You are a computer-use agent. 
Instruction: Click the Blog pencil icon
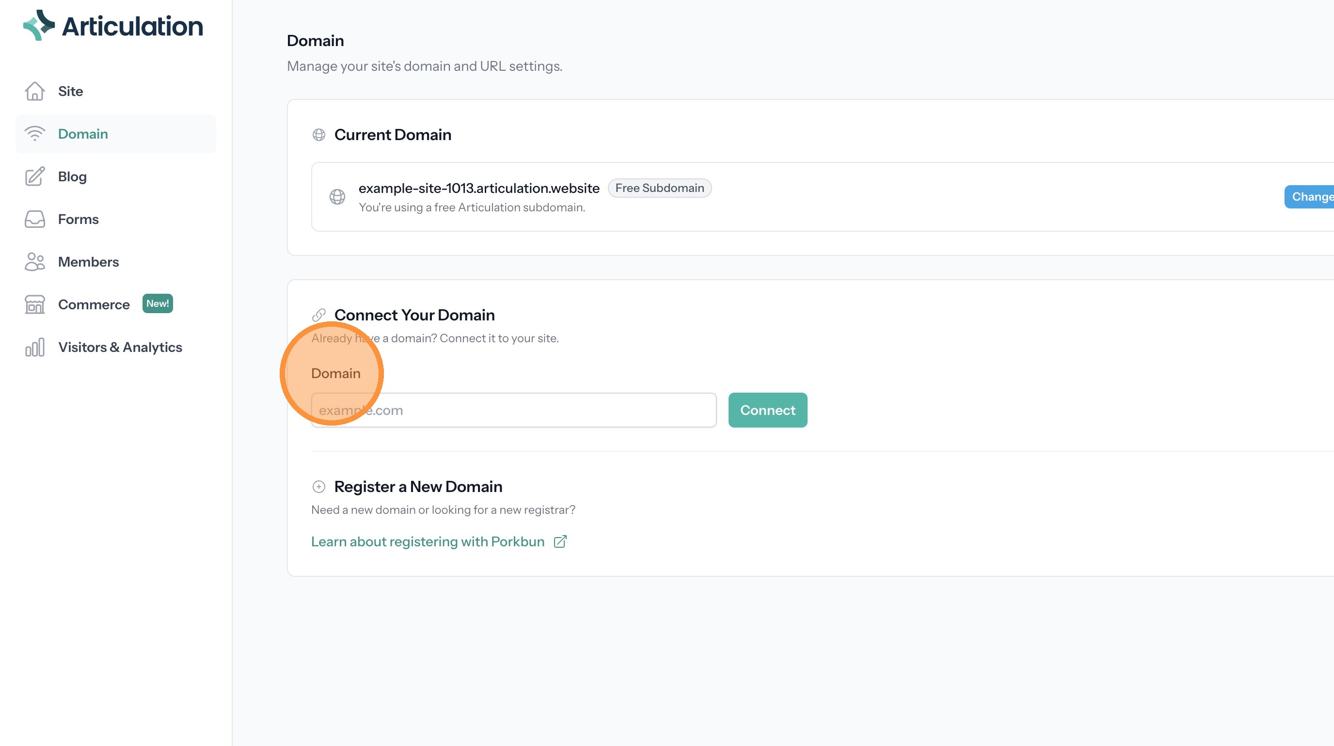click(35, 176)
